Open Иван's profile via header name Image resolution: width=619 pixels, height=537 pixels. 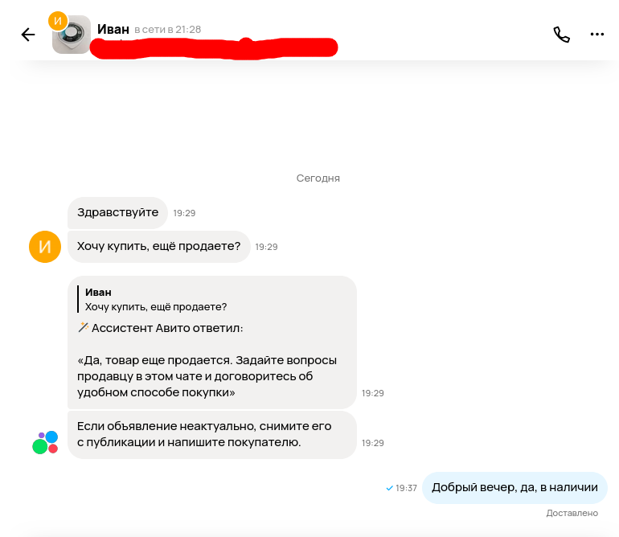(113, 29)
